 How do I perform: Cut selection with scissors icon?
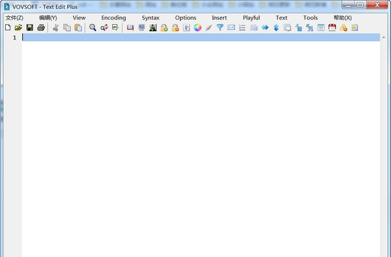55,27
